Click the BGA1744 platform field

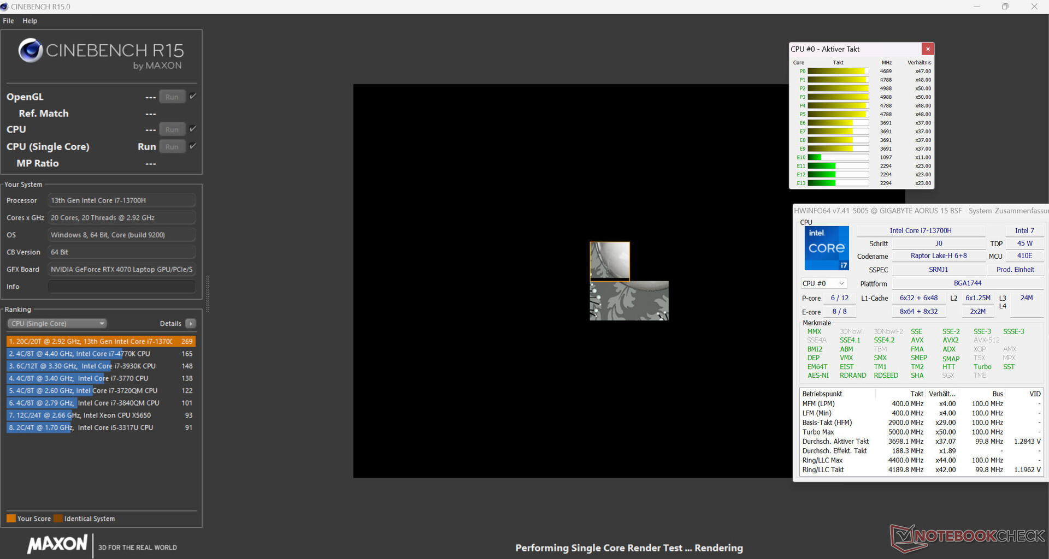pos(968,283)
